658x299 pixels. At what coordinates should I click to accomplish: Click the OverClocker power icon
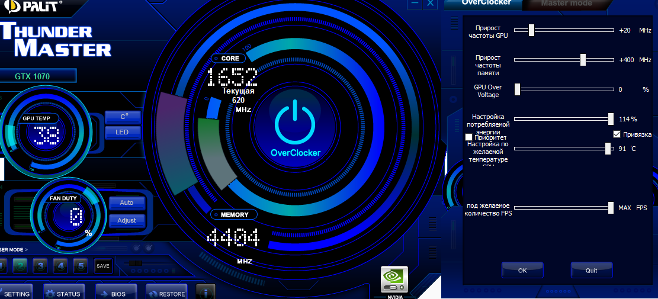(294, 121)
